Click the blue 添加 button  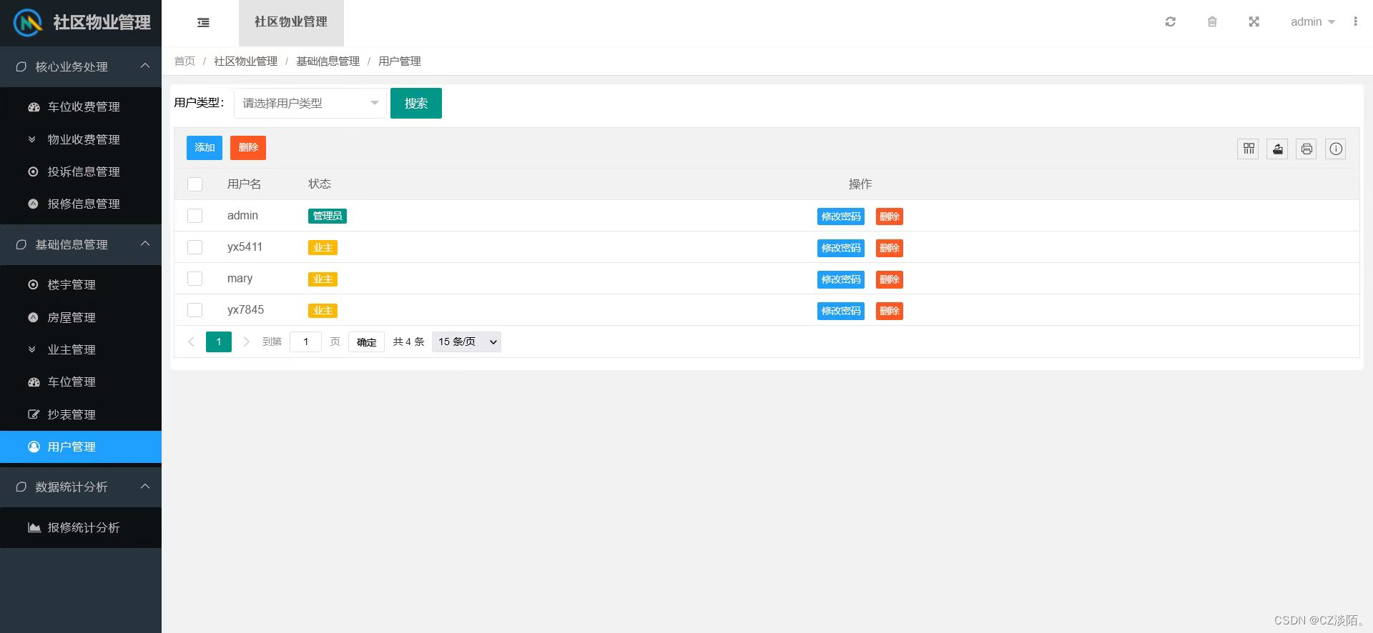tap(205, 148)
